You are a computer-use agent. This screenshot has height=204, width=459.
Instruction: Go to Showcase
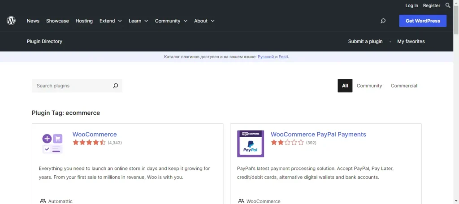click(x=57, y=21)
